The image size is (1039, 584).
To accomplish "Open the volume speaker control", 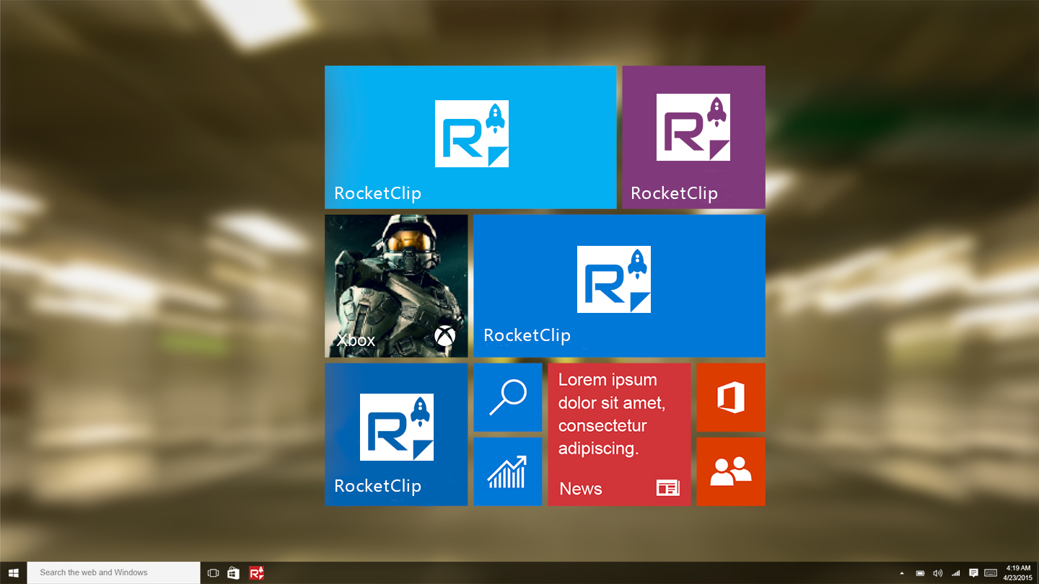I will pos(937,573).
